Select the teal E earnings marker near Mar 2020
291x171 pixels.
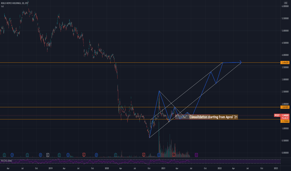(116, 155)
